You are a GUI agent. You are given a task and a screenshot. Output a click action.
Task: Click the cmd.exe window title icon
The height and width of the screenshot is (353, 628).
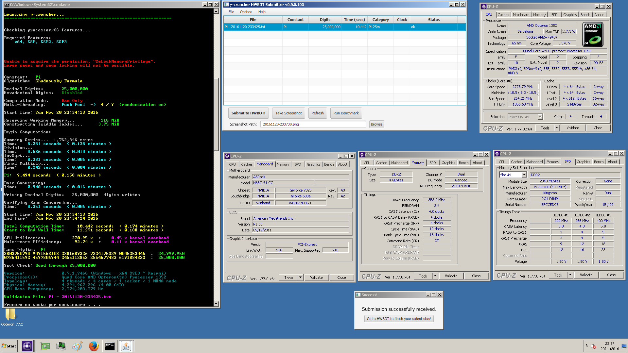[7, 5]
